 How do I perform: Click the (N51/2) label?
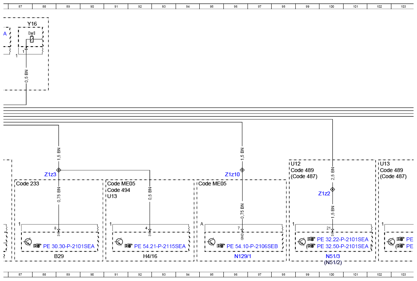pyautogui.click(x=333, y=262)
